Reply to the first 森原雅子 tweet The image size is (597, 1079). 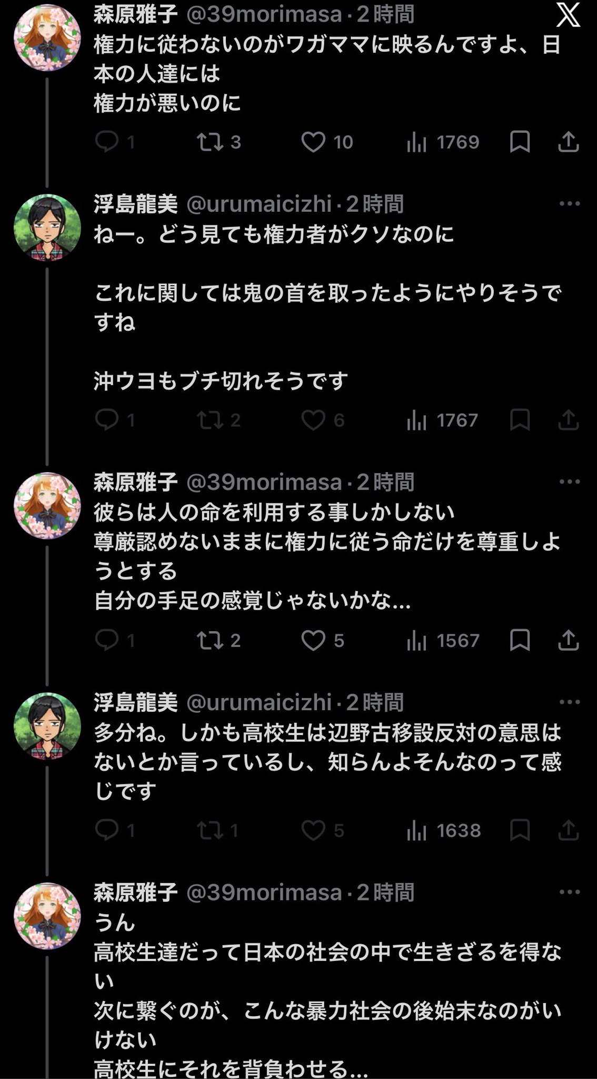[107, 142]
